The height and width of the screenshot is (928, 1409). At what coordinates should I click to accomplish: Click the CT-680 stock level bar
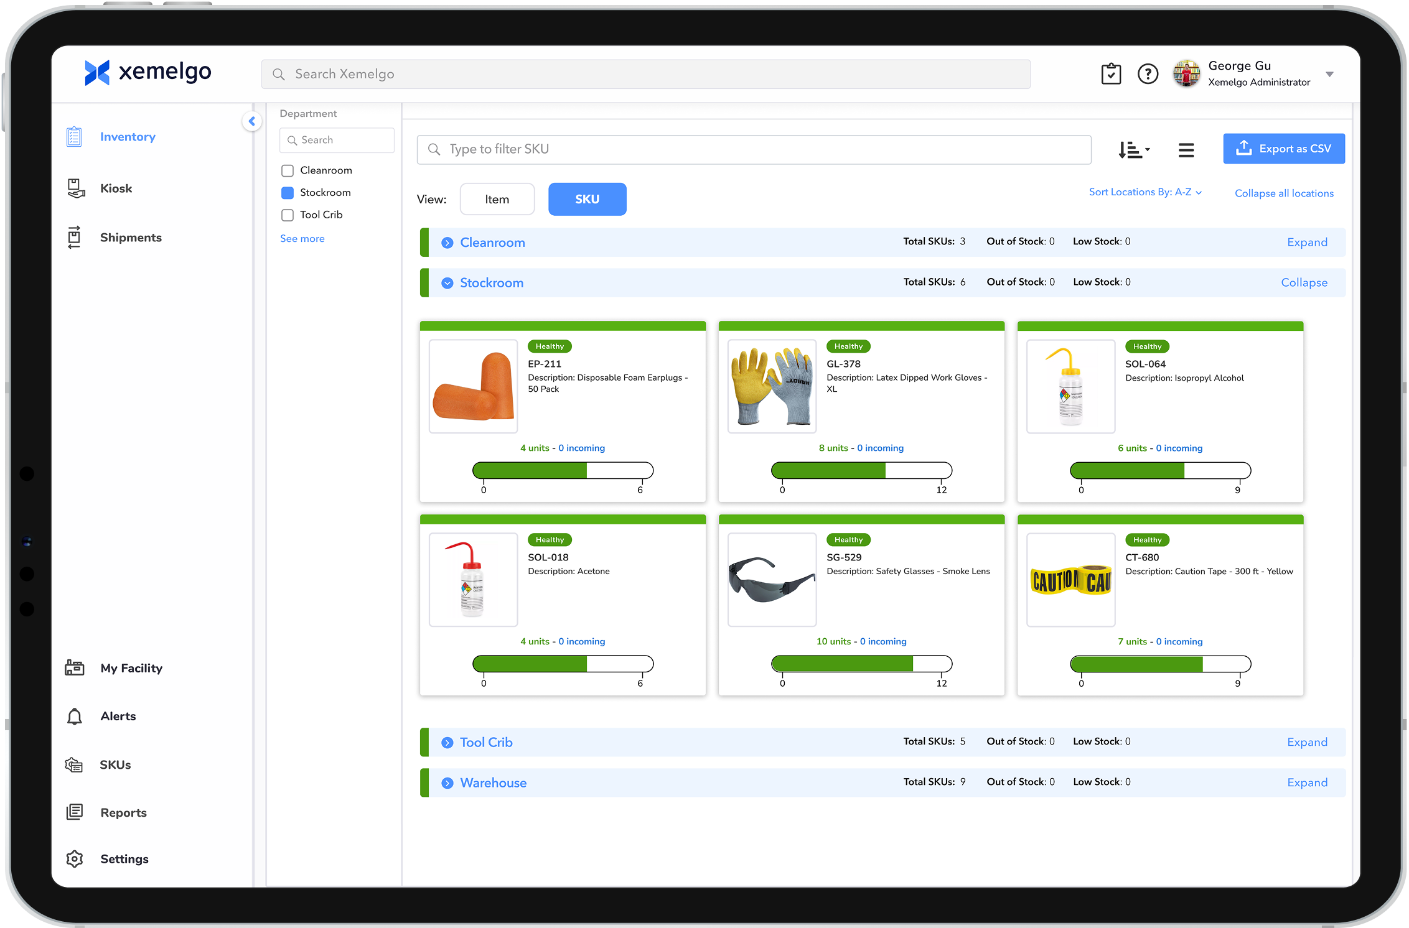coord(1161,664)
